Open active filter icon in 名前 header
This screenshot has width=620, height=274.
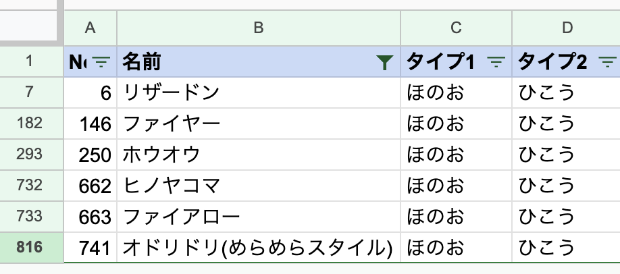[x=385, y=62]
